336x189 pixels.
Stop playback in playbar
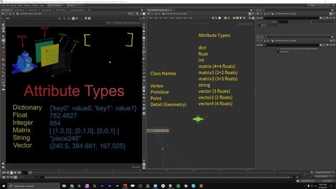(x=12, y=173)
